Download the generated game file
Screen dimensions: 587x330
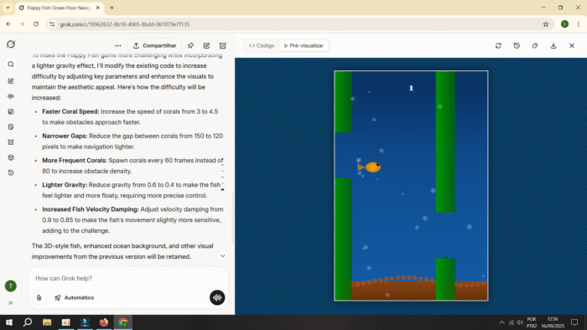coord(553,45)
